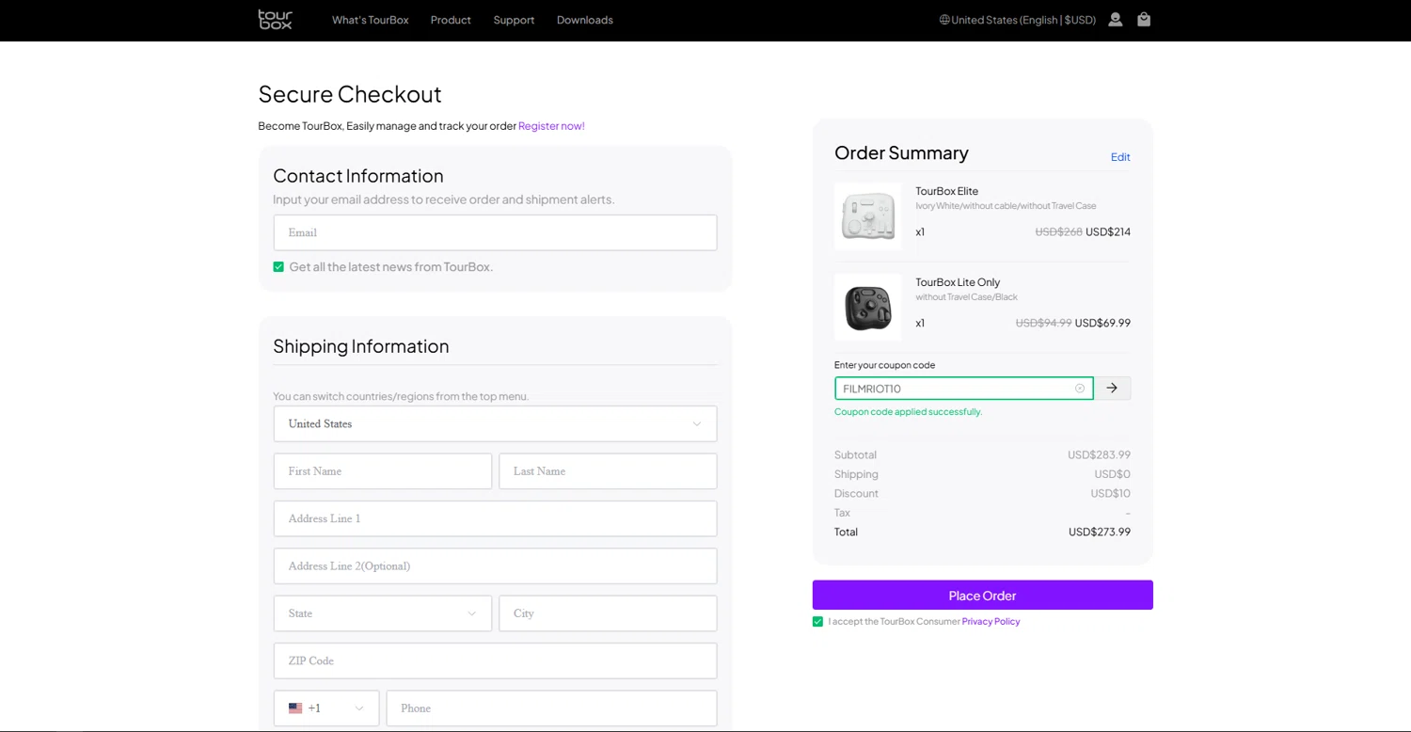The height and width of the screenshot is (732, 1411).
Task: Apply coupon with the arrow button
Action: (x=1112, y=389)
